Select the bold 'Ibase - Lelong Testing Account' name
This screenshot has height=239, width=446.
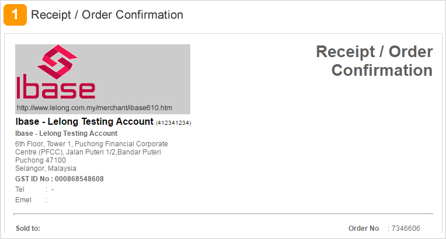(85, 122)
